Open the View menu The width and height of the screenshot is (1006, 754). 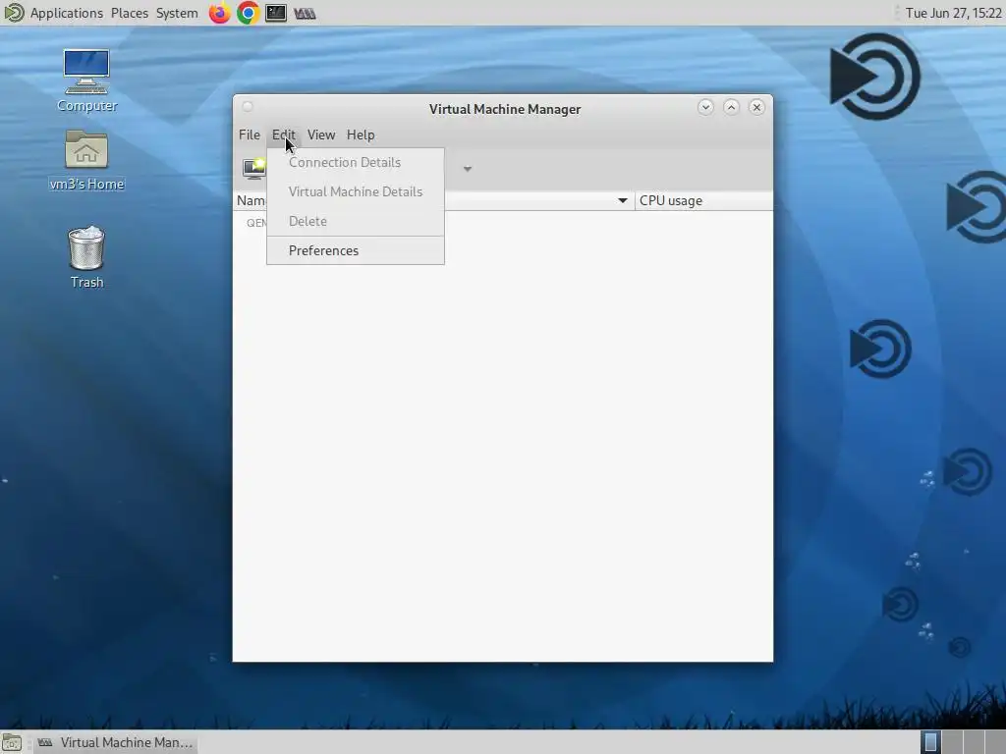(321, 135)
